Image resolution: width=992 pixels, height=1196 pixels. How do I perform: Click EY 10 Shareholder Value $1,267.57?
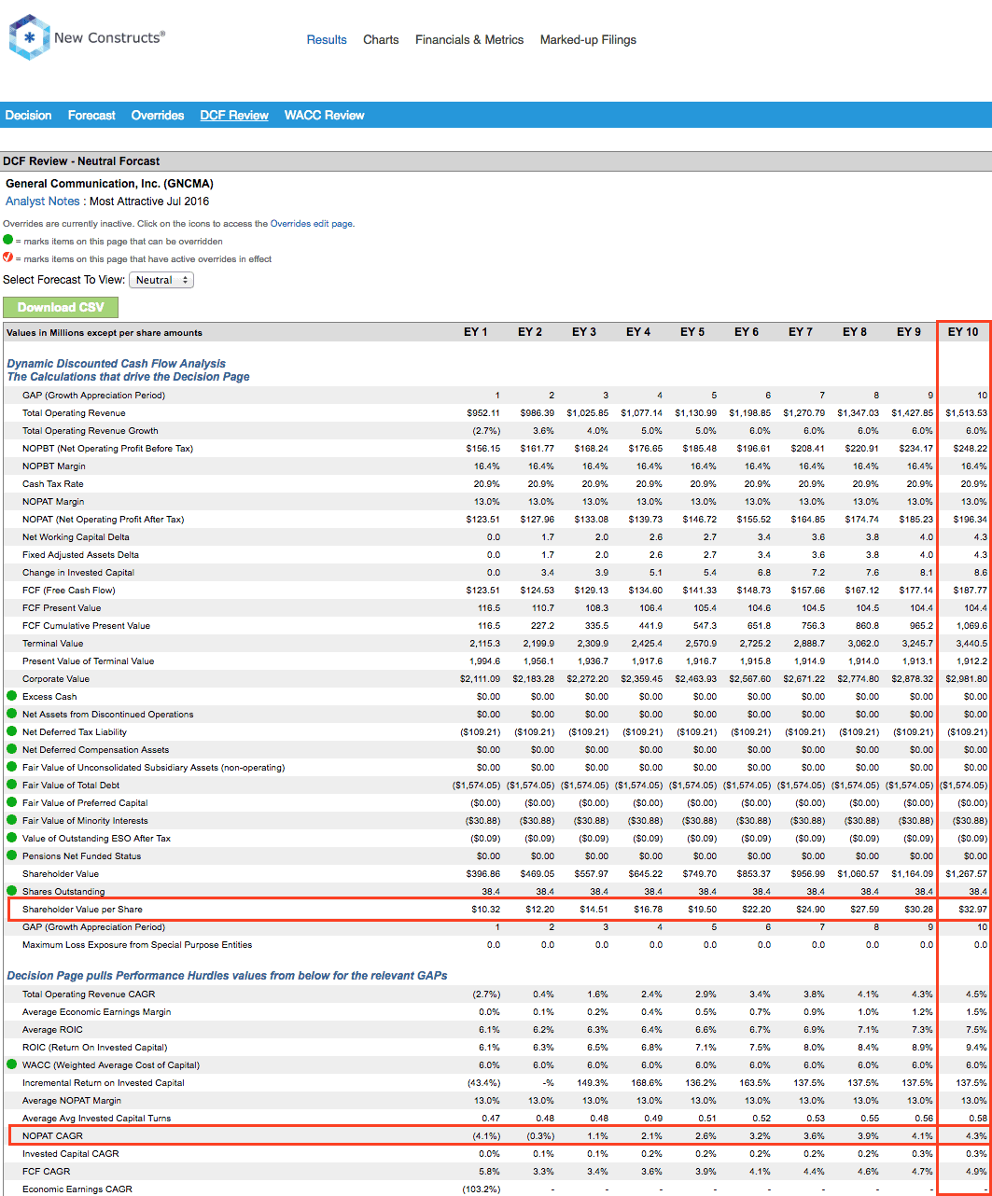point(967,874)
